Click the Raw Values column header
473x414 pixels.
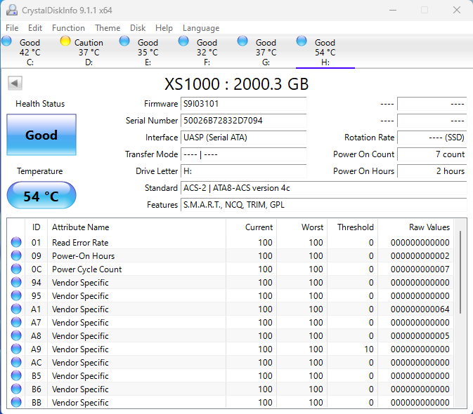pos(429,227)
